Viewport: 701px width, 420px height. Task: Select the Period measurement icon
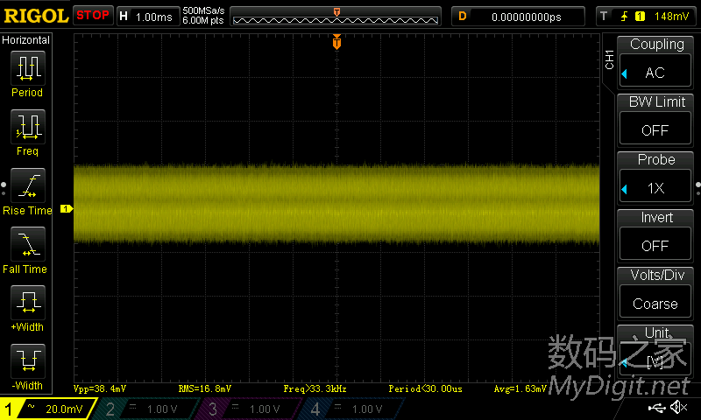(28, 68)
